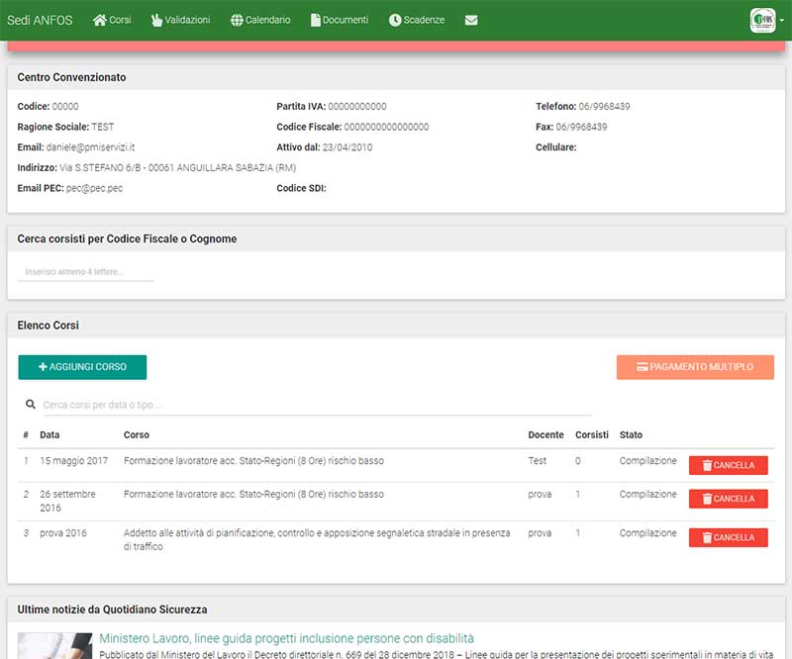Click the Data column header
The image size is (792, 659).
click(x=49, y=434)
